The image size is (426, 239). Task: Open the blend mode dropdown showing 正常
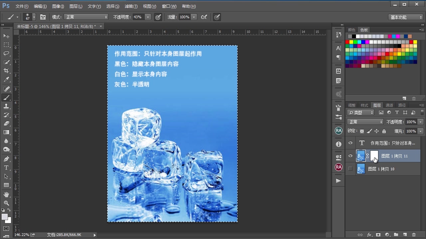coord(365,121)
